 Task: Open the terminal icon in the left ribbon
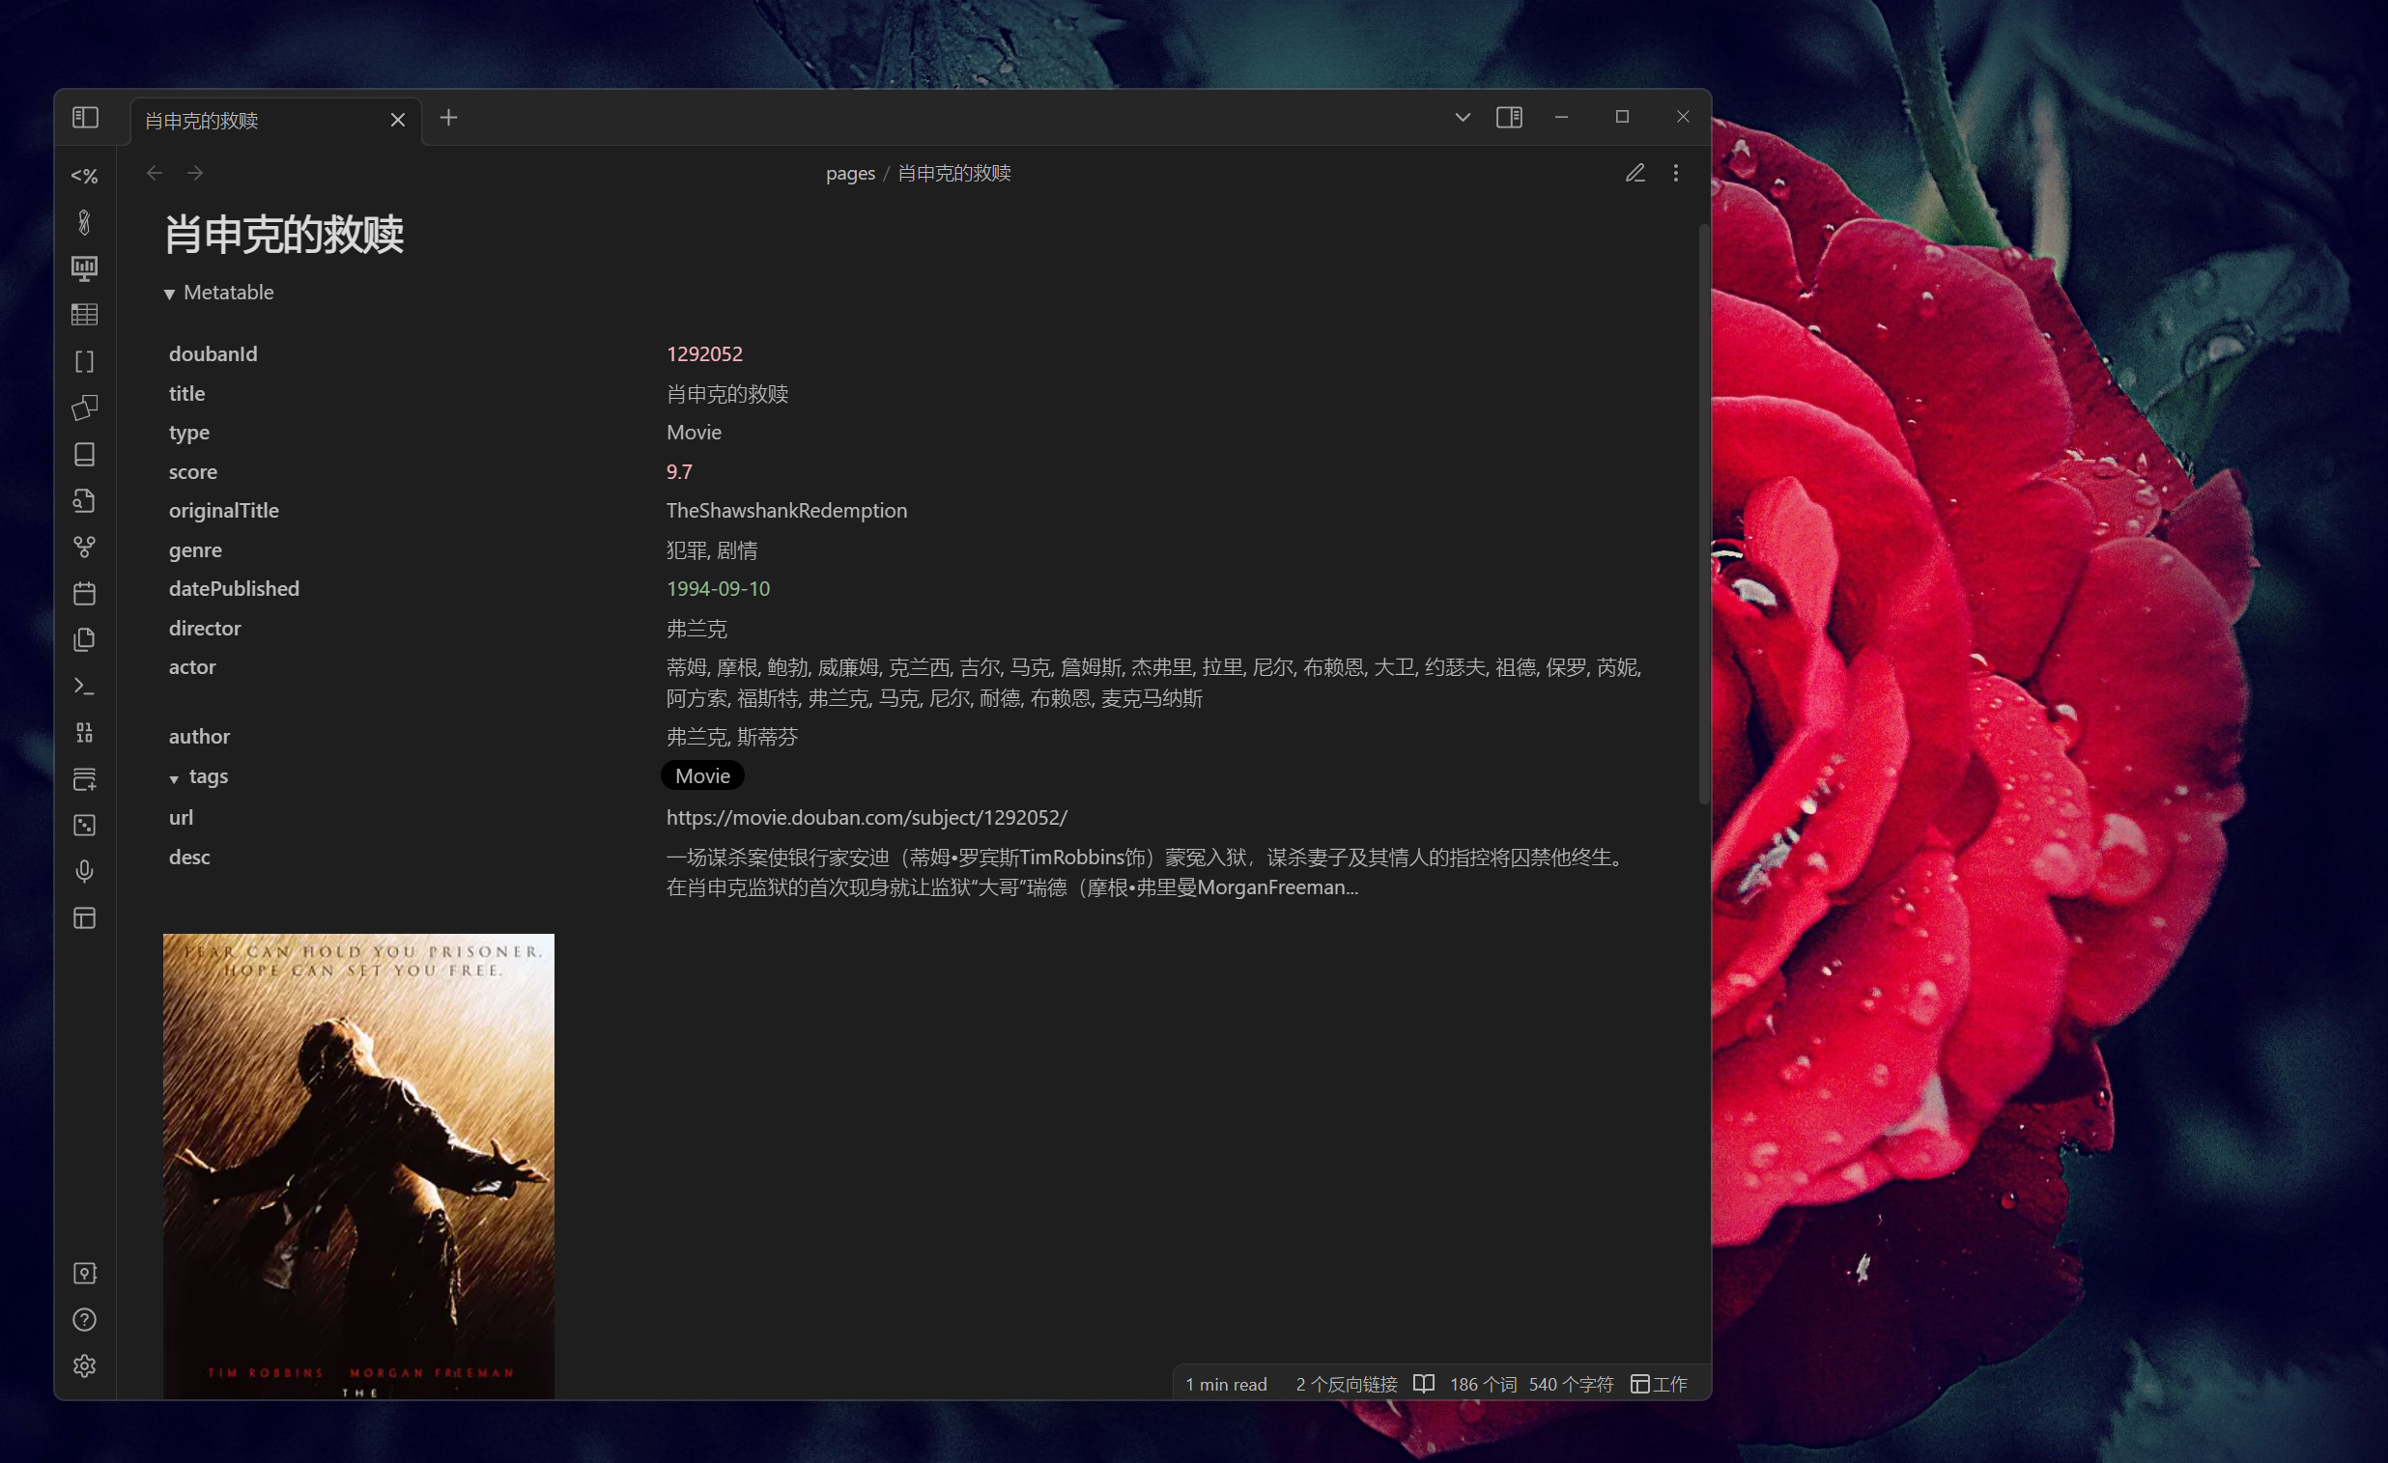(84, 687)
